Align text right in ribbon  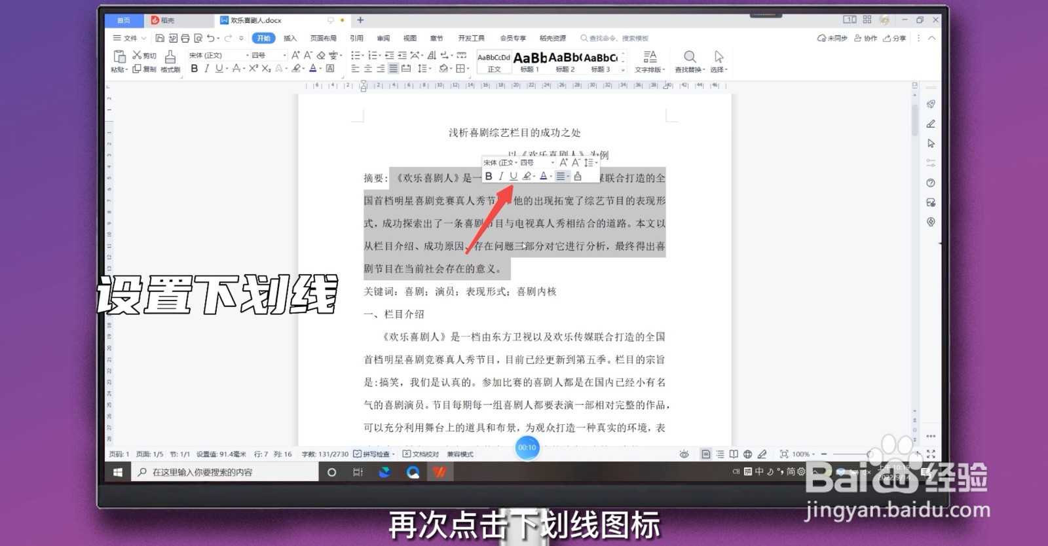coord(381,68)
